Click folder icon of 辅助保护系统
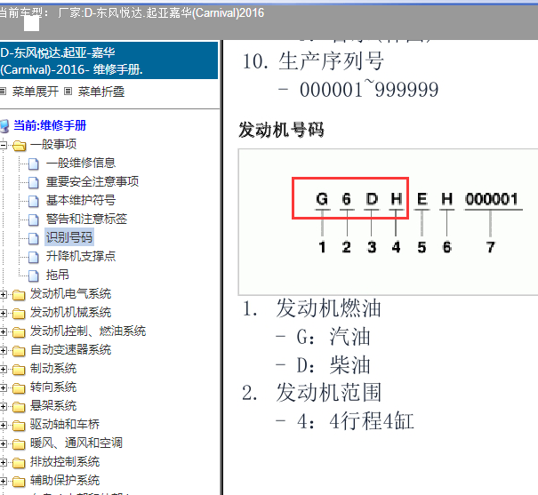This screenshot has height=495, width=538. click(19, 482)
